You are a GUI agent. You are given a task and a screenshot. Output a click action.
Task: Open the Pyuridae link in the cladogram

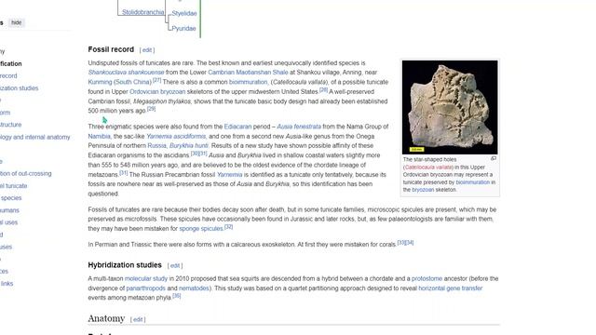point(184,29)
